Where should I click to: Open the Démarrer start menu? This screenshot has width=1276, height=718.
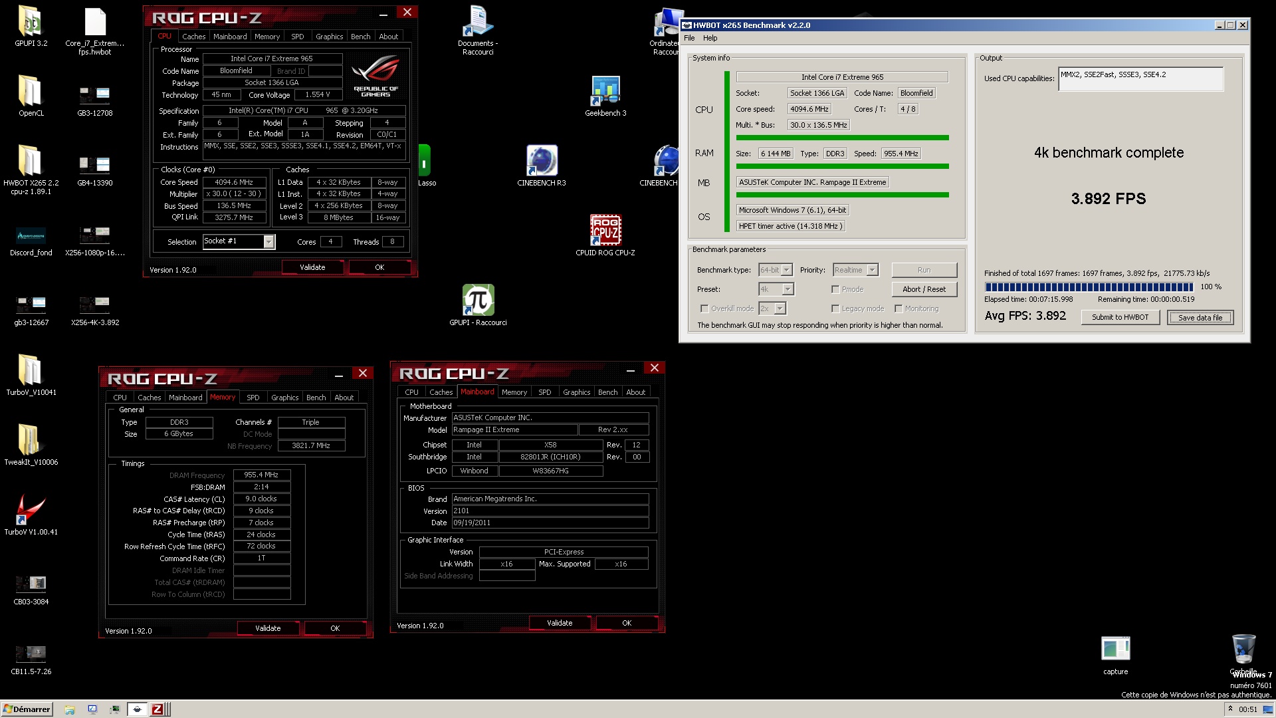pyautogui.click(x=27, y=709)
